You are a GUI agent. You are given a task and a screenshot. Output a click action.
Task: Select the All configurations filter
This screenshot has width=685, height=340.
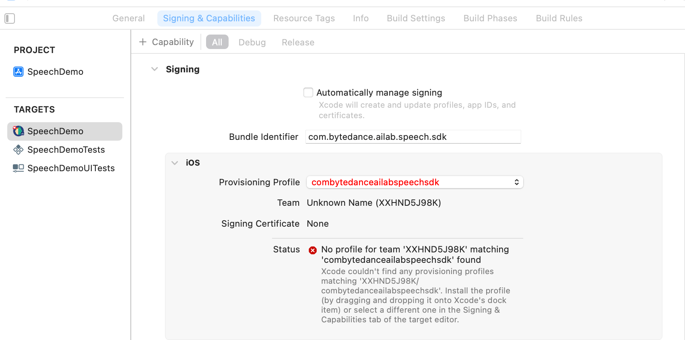pos(217,42)
